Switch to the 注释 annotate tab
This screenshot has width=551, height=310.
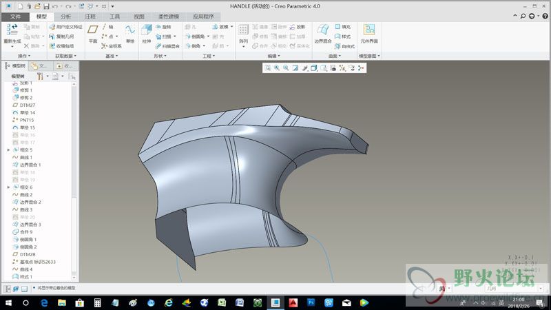pos(90,17)
